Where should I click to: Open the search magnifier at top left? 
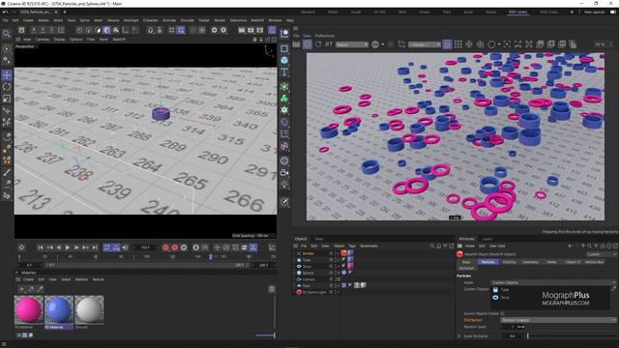coord(7,34)
